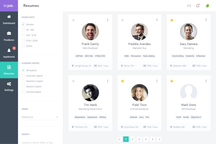Check the $50 - $100 hourly rate
Image resolution: width=216 pixels, height=144 pixels.
click(x=23, y=35)
